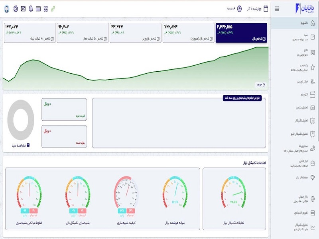The image size is (319, 239).
Task: Click the clock refresh icon on chart
Action: pos(264,85)
